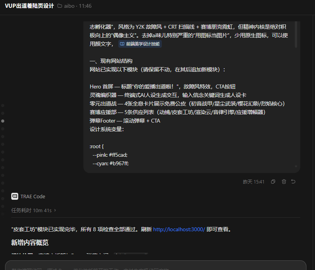
Task: Click the TRAE Code robot avatar icon
Action: coord(15,196)
